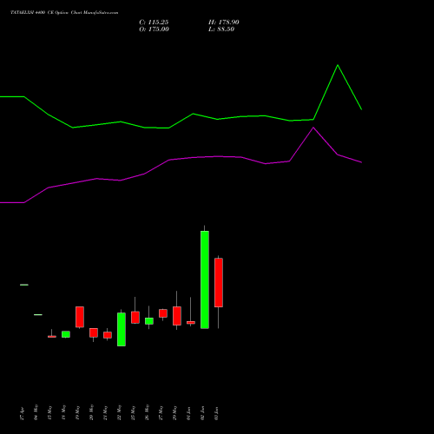
Task: Click the TATAELXSI 4400 CE chart title
Action: tap(64, 13)
